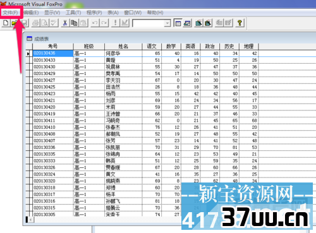Open the 编辑(E) menu

[x=31, y=13]
